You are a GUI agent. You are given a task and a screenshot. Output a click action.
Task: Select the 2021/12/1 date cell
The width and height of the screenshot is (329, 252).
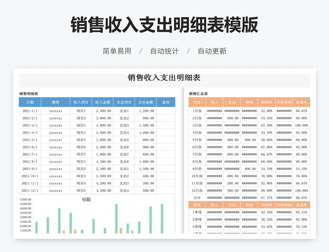pos(30,191)
